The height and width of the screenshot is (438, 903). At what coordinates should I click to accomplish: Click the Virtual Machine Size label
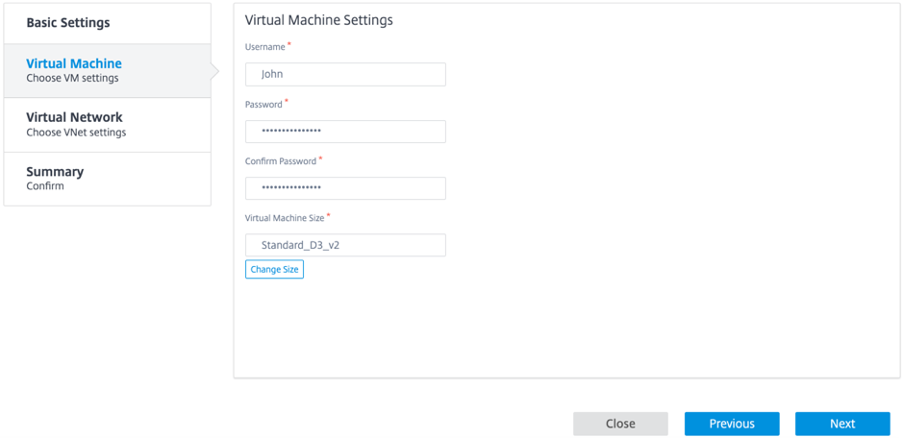tap(285, 218)
